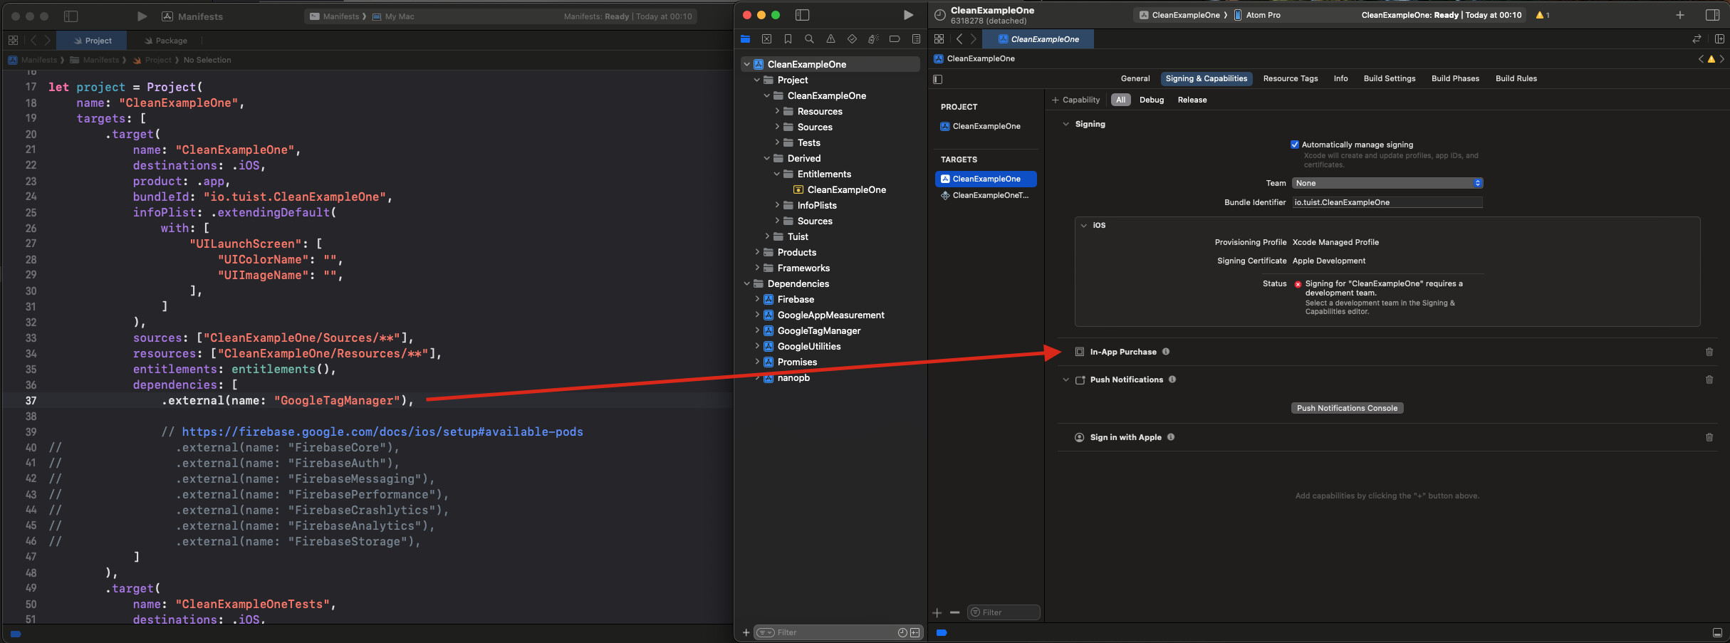The image size is (1730, 643).
Task: Open the Test navigator diamond icon
Action: click(852, 39)
